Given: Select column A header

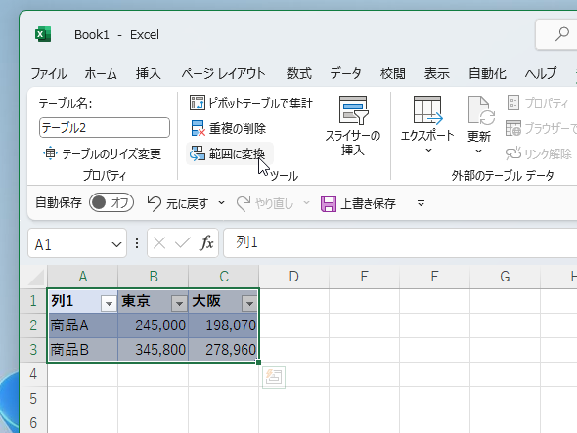Looking at the screenshot, I should tap(83, 277).
